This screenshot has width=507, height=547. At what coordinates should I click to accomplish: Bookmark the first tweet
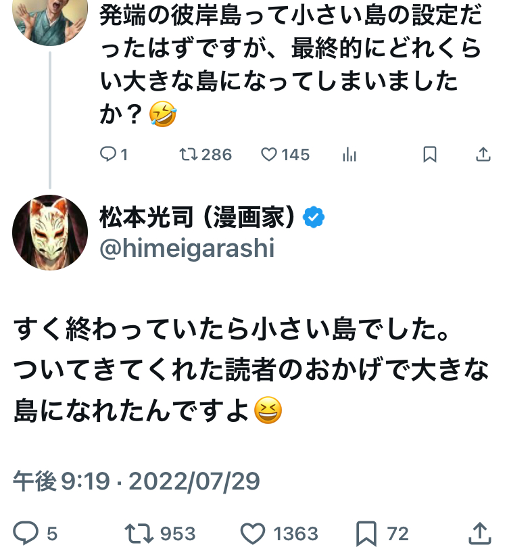tap(429, 155)
